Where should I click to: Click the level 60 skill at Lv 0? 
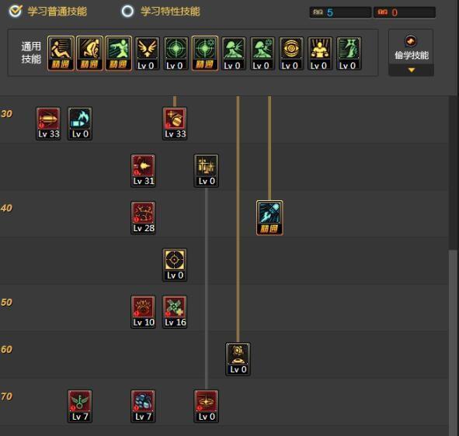click(238, 359)
